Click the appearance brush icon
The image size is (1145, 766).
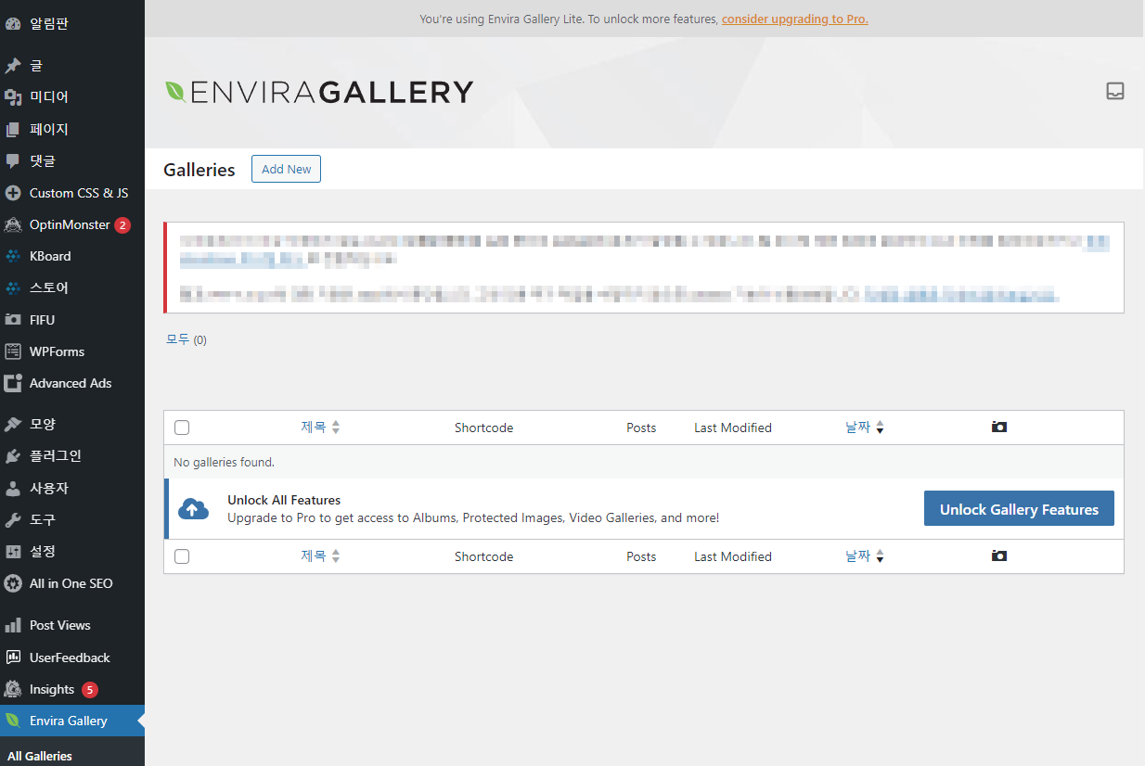tap(13, 424)
